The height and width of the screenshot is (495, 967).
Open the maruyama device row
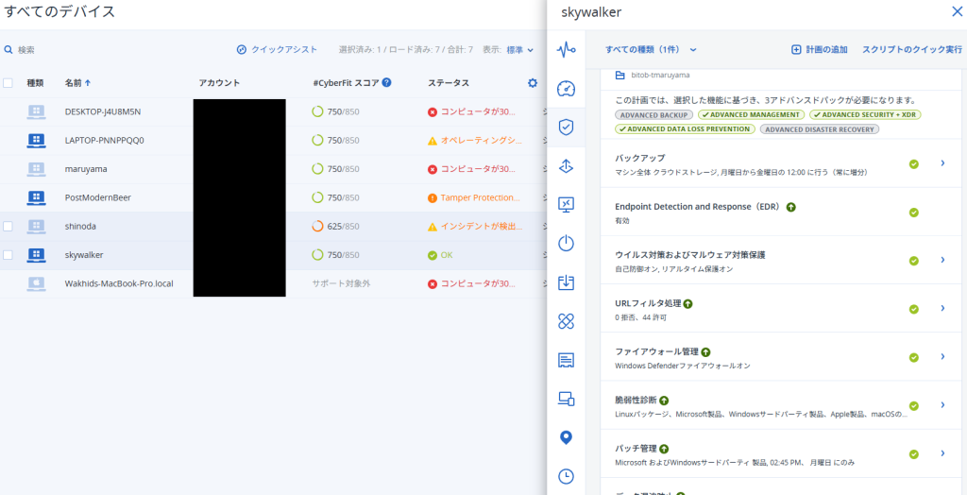pos(273,169)
